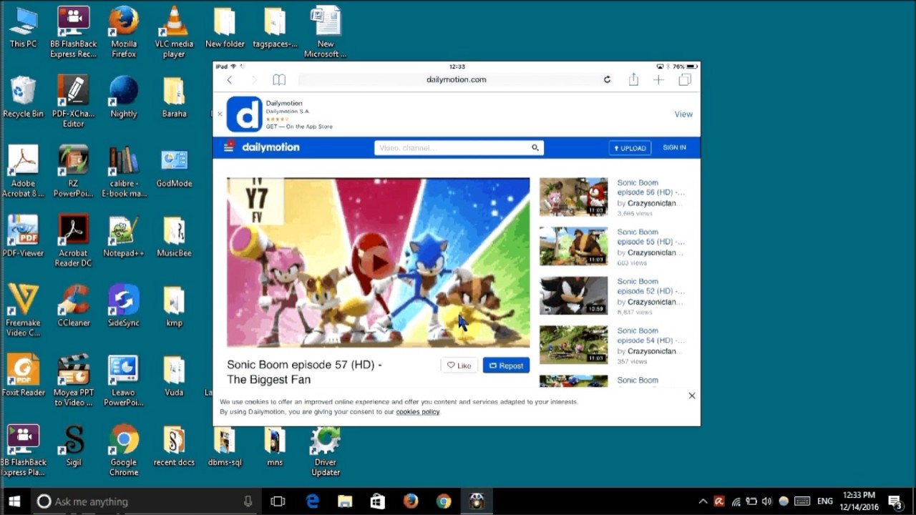Open Sonic Boom episode 54 title link
The width and height of the screenshot is (916, 515).
click(x=651, y=335)
